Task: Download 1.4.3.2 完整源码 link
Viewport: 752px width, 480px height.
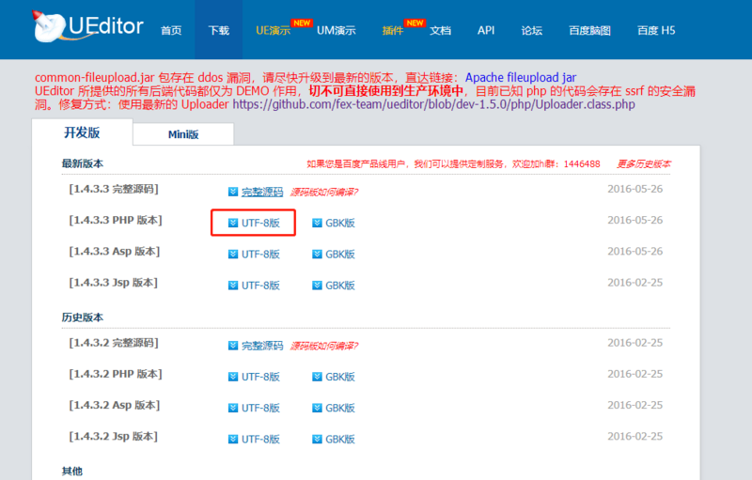Action: tap(262, 346)
